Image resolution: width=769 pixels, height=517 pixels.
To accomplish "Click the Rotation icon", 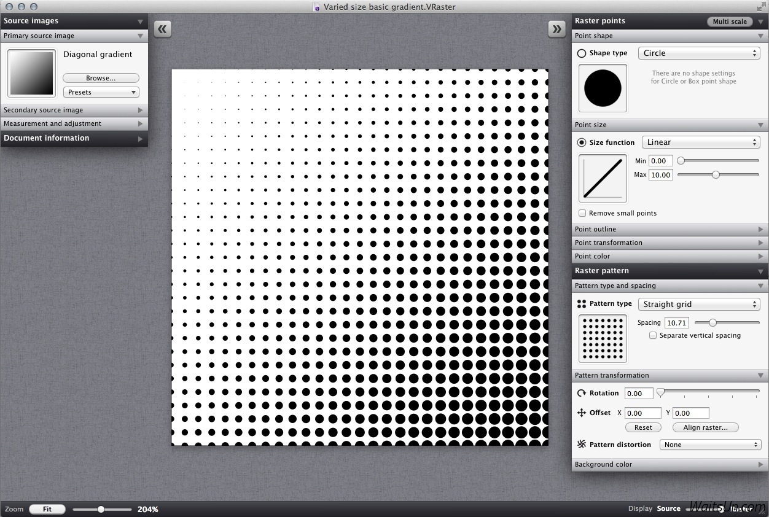I will coord(581,394).
